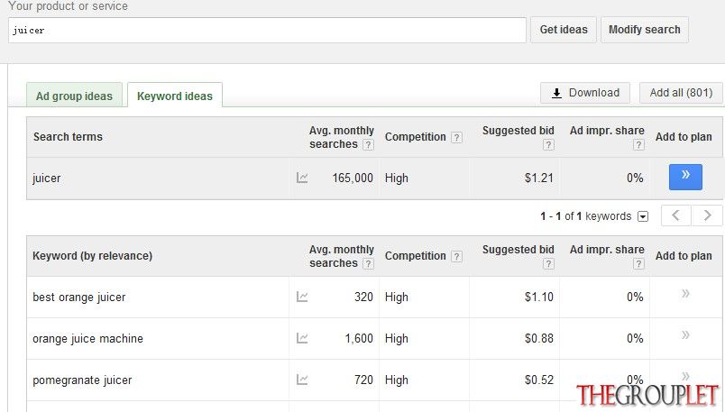Click the $0.88 suggested bid
725x412 pixels.
point(539,338)
